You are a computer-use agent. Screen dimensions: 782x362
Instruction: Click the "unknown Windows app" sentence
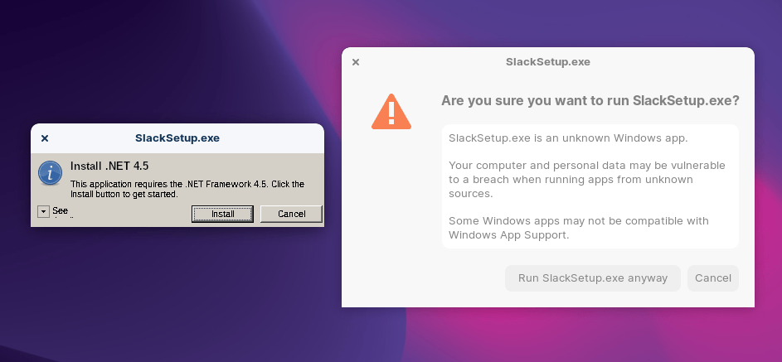tap(567, 138)
